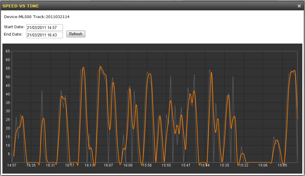Focus the Start Date input field
305x176 pixels.
45,28
